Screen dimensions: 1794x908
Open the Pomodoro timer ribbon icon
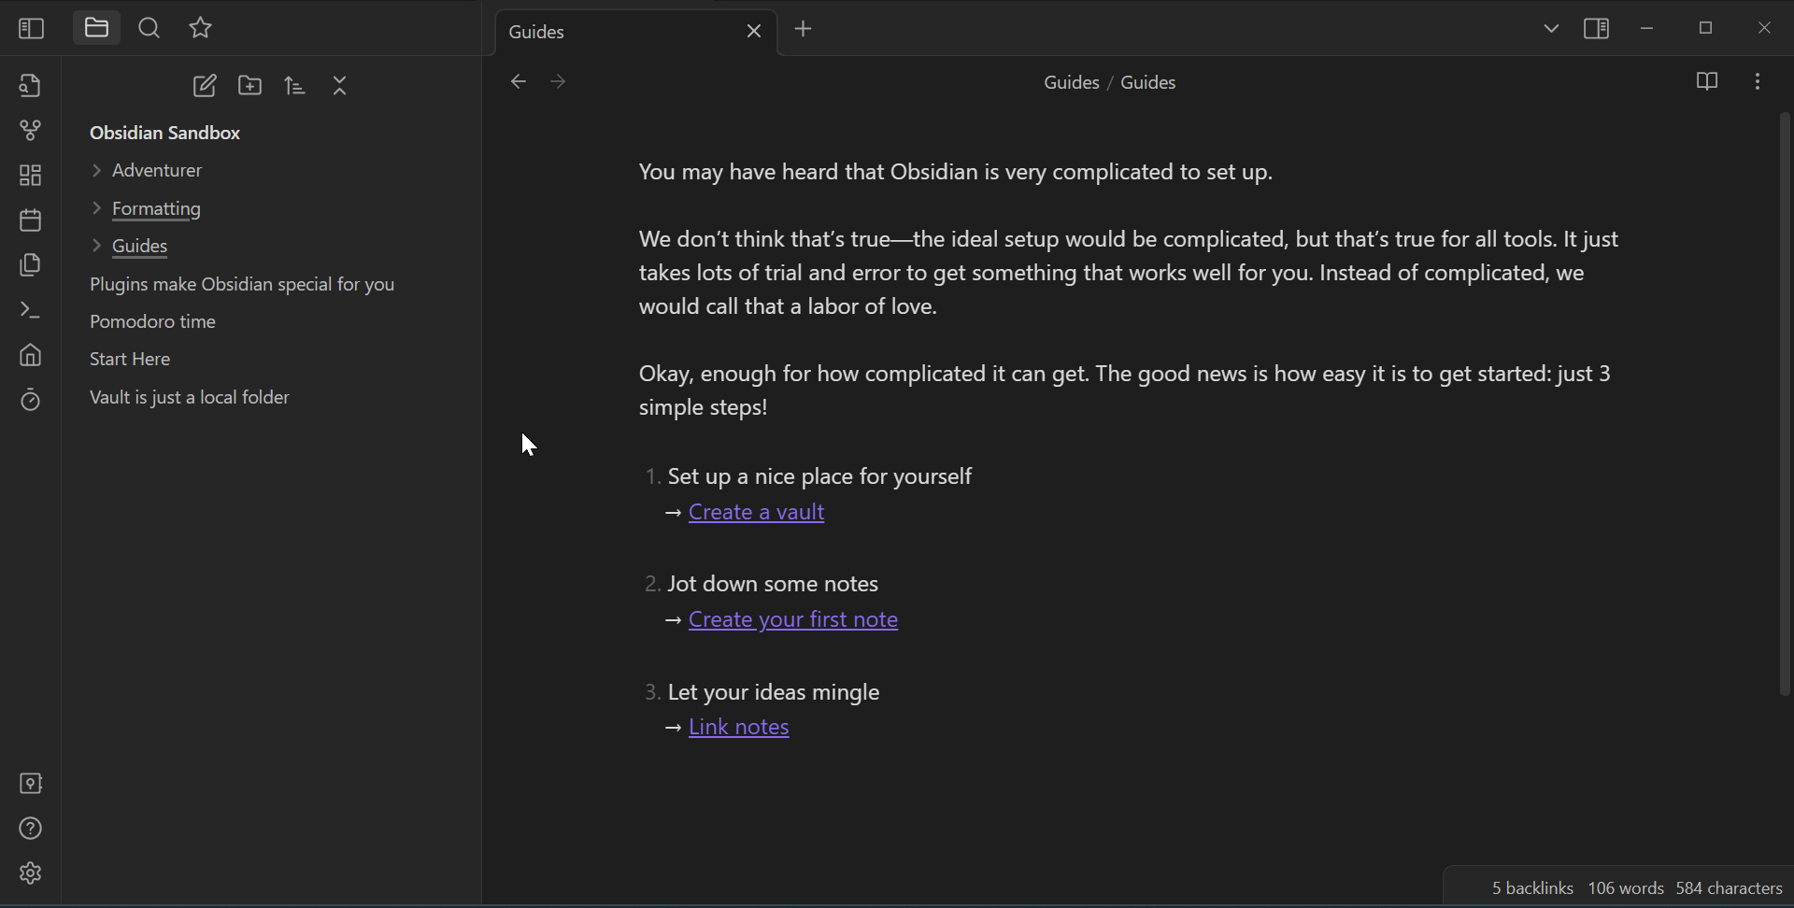(x=31, y=400)
